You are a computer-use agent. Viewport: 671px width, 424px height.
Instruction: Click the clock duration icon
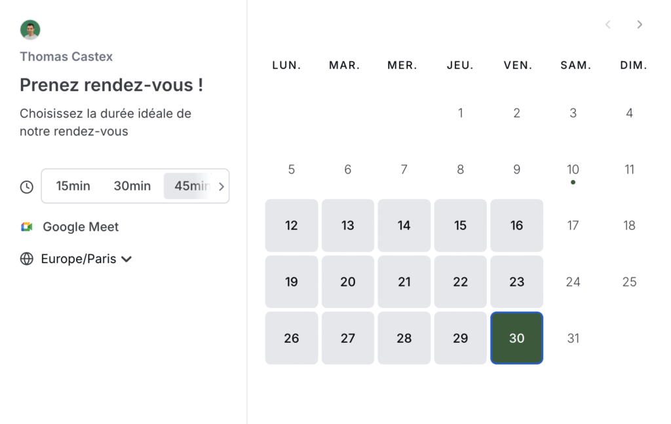pyautogui.click(x=26, y=186)
